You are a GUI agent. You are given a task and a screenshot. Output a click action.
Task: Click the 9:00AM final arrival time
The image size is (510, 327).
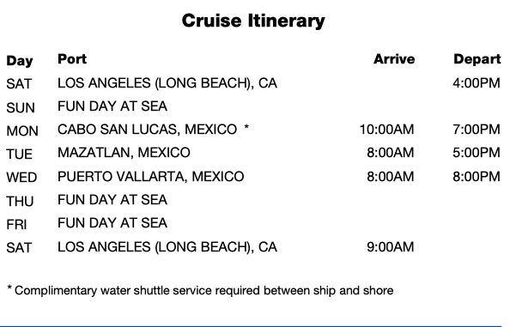point(391,247)
